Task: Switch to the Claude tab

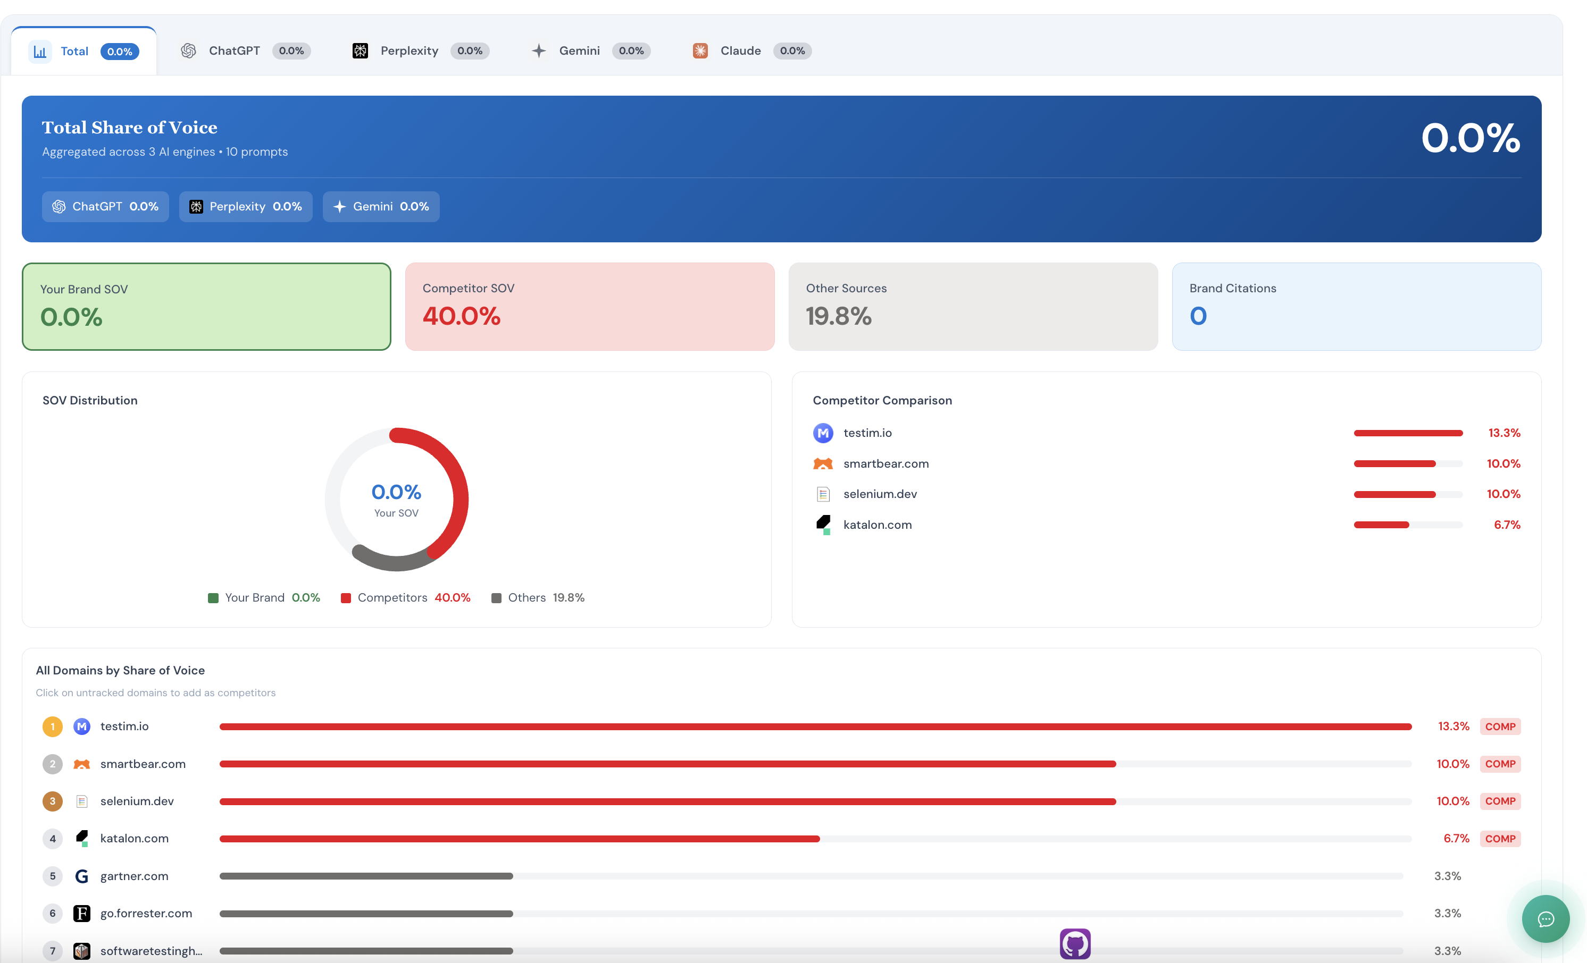Action: pyautogui.click(x=750, y=50)
